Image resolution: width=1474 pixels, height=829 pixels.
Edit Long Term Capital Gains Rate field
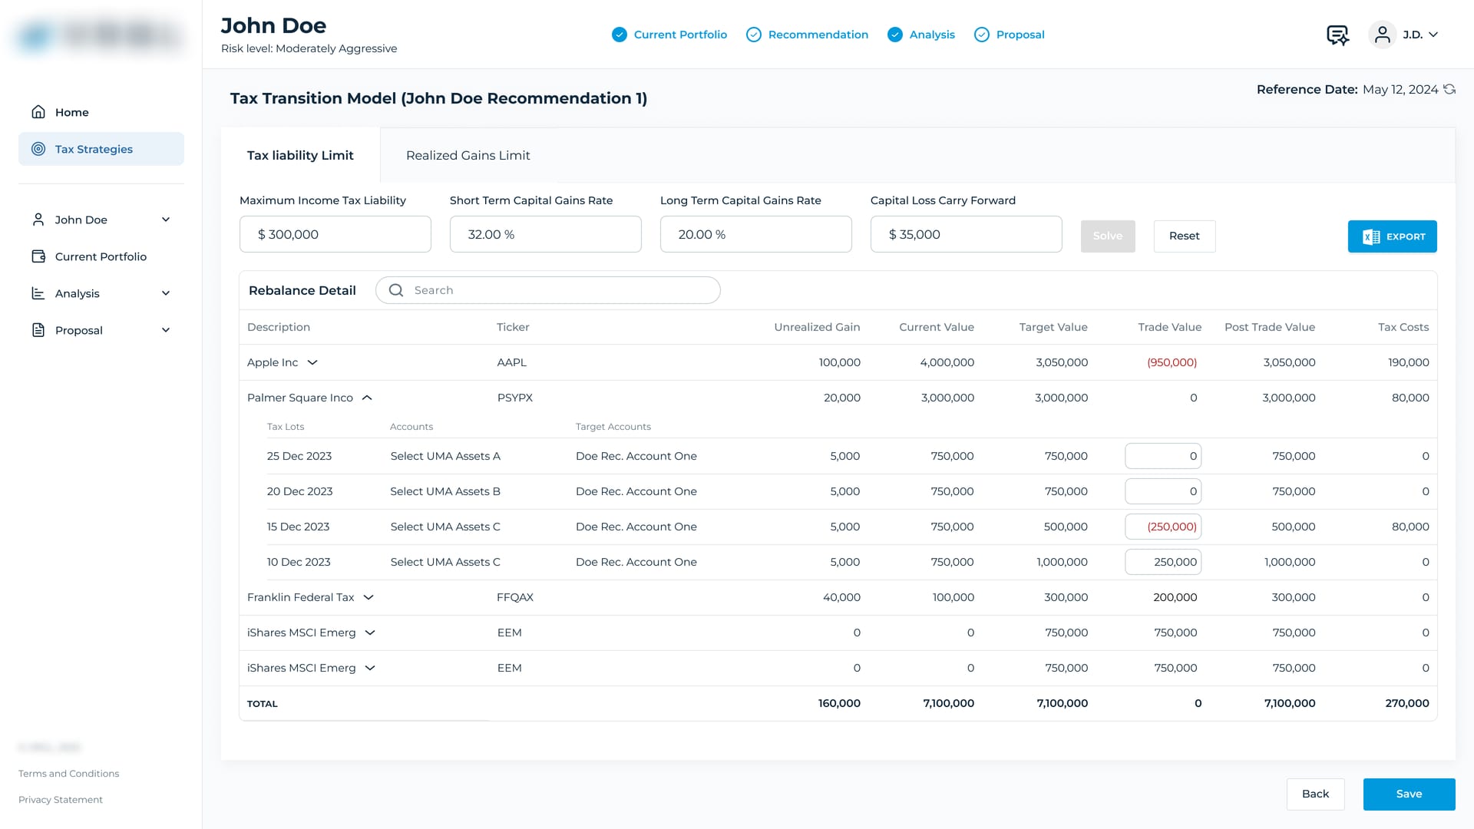pos(756,234)
